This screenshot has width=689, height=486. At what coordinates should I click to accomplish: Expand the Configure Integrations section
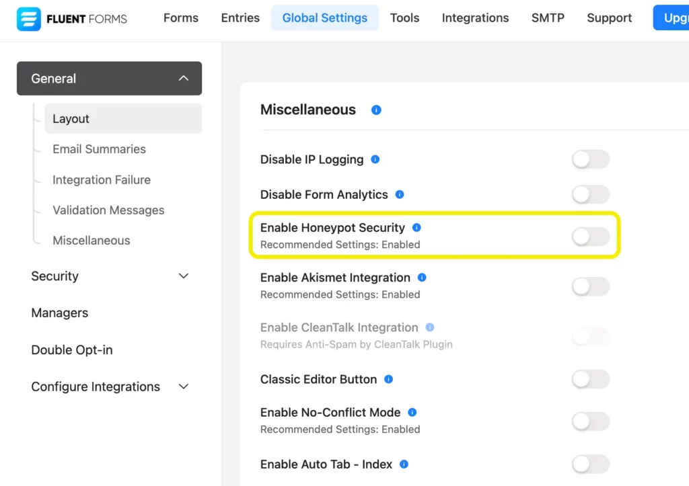click(110, 387)
